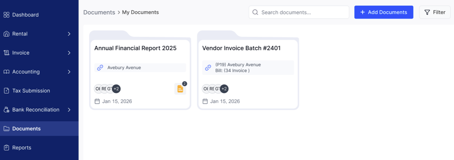Screen dimensions: 454x160
Task: Click the link icon beside Avebury Avenue
Action: click(x=100, y=68)
